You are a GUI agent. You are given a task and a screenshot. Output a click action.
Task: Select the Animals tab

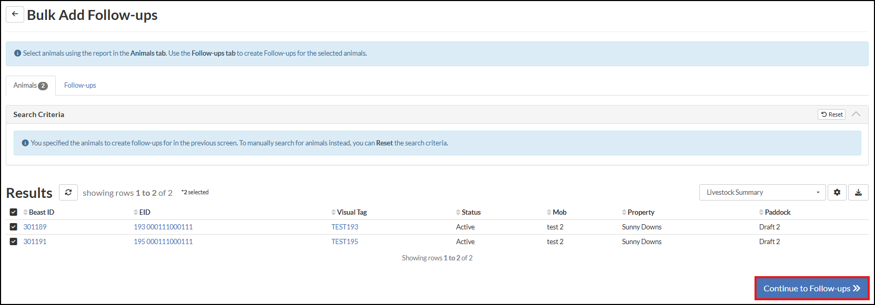31,85
